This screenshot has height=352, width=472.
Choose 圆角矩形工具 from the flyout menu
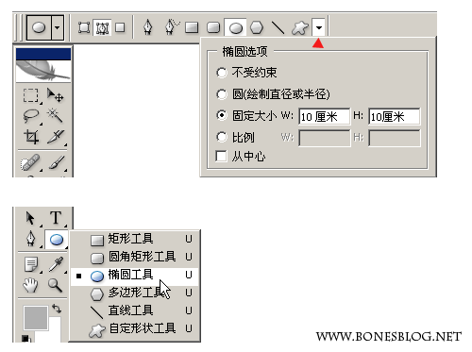(135, 257)
